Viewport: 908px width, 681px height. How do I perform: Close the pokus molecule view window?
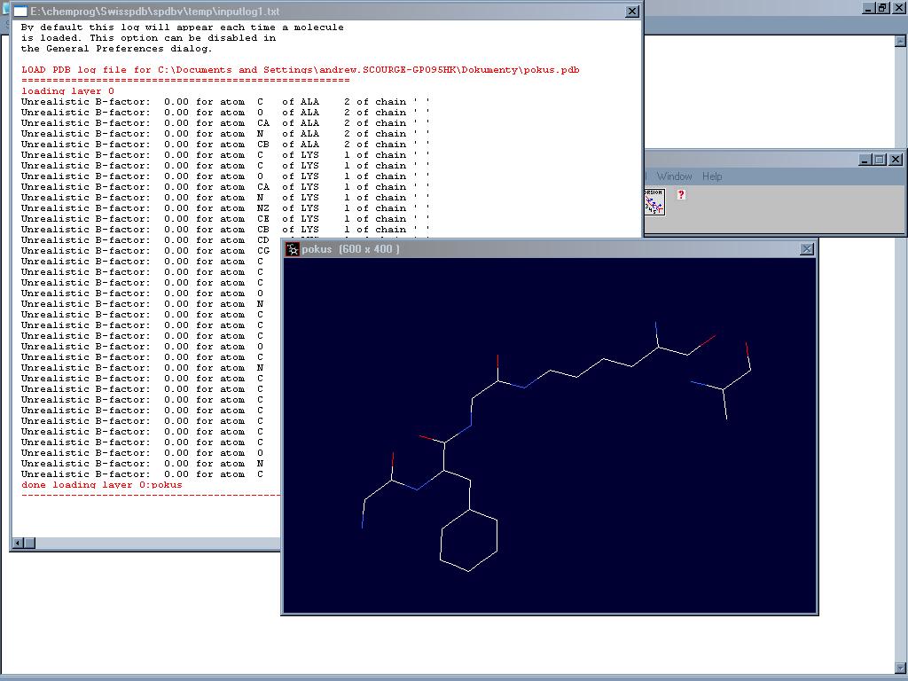807,249
